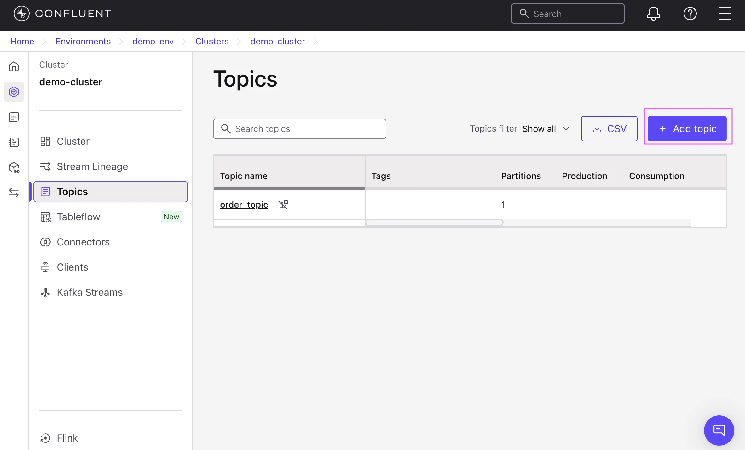Open the hamburger menu in top bar
Screen dimensions: 745x450
[x=725, y=14]
